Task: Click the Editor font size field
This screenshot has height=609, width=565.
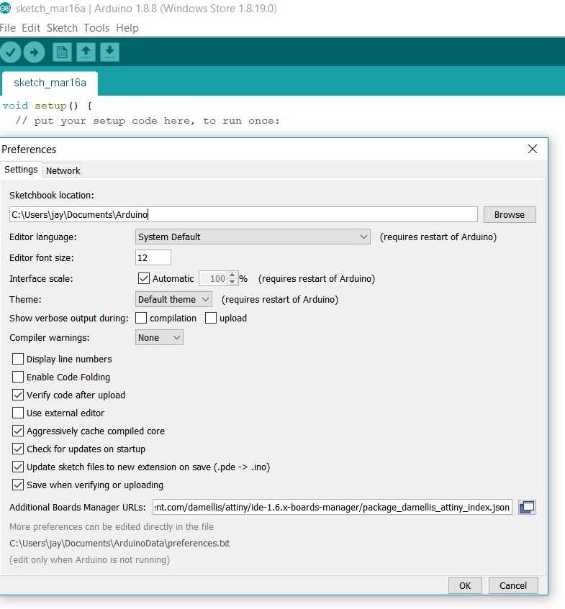Action: tap(153, 257)
